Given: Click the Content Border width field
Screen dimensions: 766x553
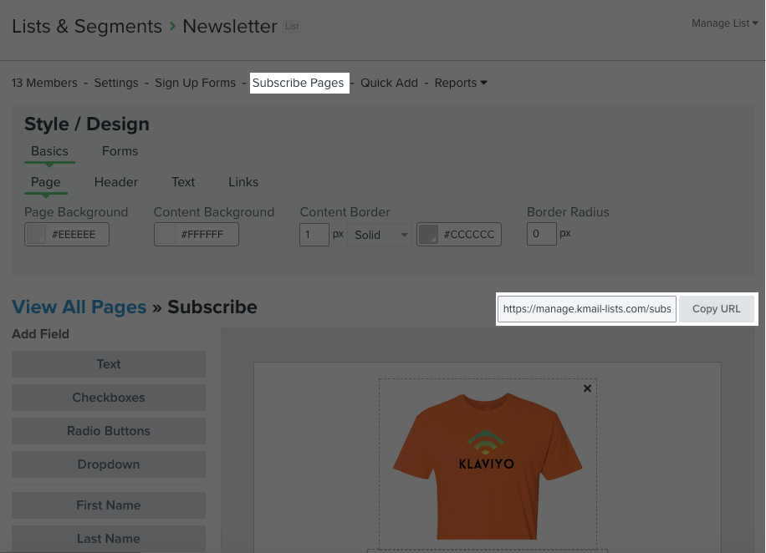Looking at the screenshot, I should [314, 234].
